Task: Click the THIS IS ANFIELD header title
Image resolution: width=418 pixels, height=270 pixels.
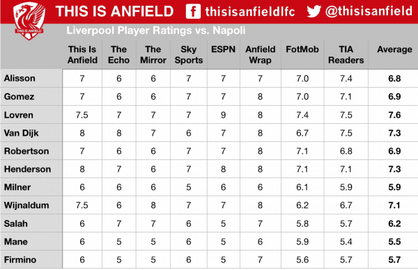Action: click(x=115, y=11)
